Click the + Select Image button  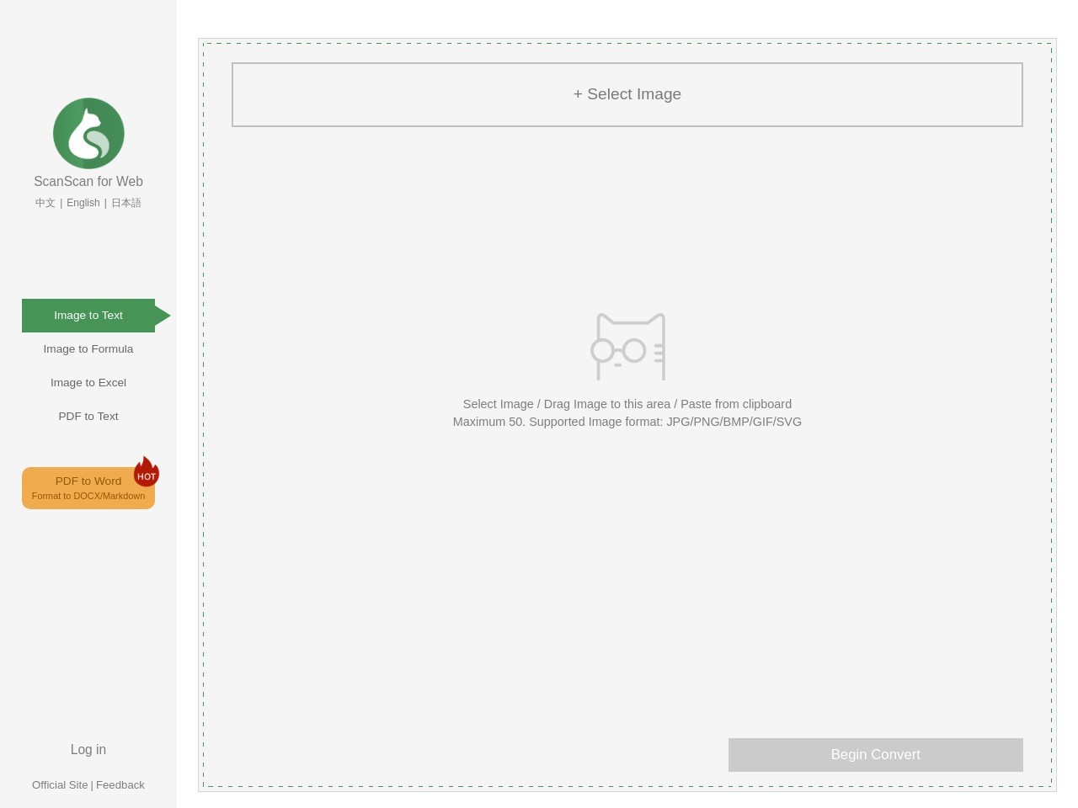tap(627, 94)
